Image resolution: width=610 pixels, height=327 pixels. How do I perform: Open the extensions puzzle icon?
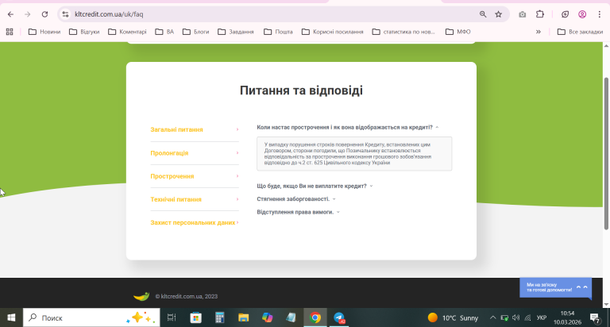pos(540,14)
